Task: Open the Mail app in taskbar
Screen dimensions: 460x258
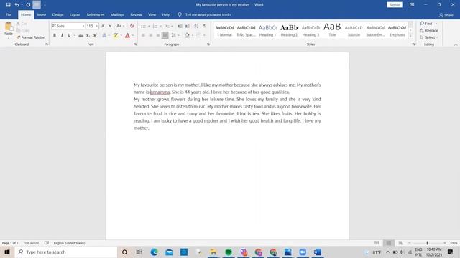Action: click(169, 252)
